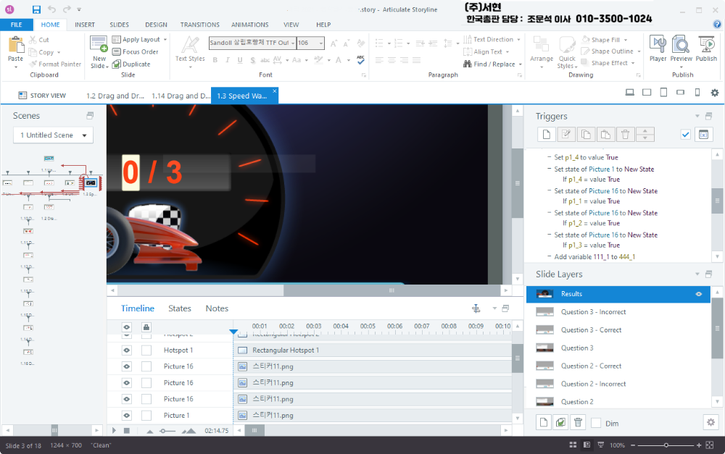725x454 pixels.
Task: Click the timeline play button
Action: [115, 430]
